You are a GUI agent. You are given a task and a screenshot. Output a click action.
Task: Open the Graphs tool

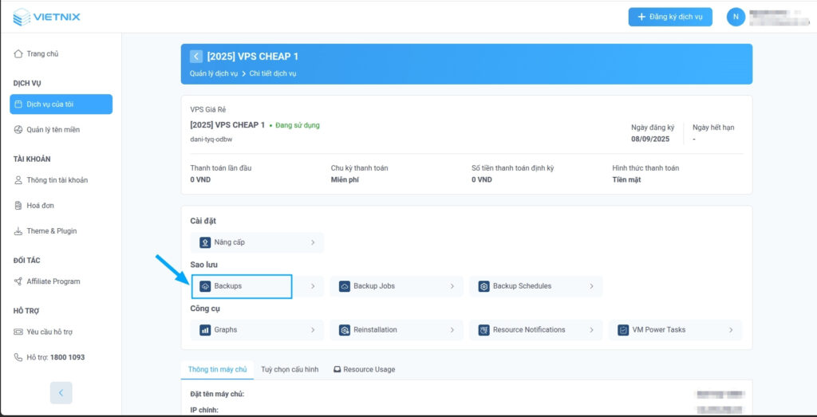point(258,330)
